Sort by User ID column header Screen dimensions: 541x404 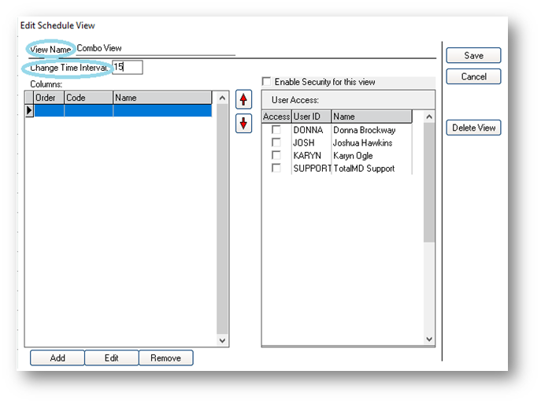(311, 117)
